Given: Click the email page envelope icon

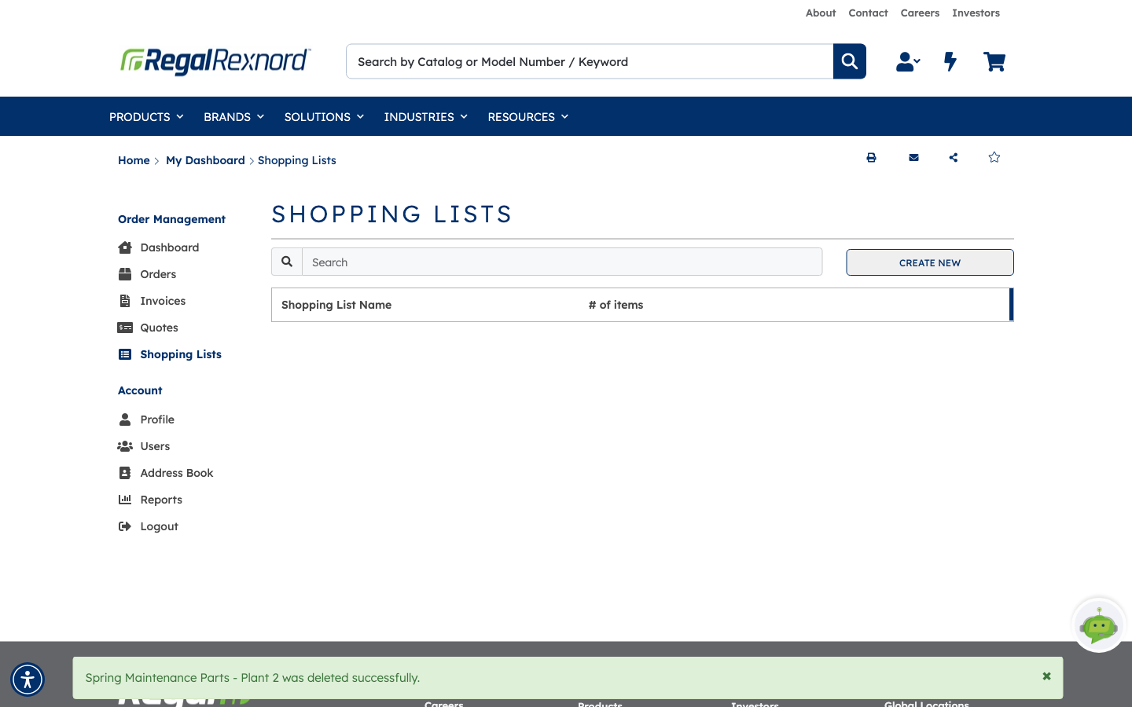Looking at the screenshot, I should pos(913,157).
